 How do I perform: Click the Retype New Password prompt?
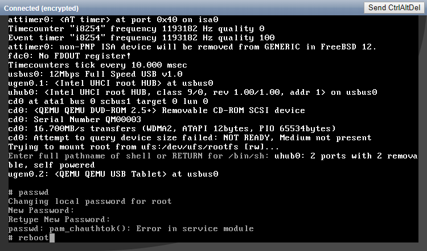tap(59, 220)
